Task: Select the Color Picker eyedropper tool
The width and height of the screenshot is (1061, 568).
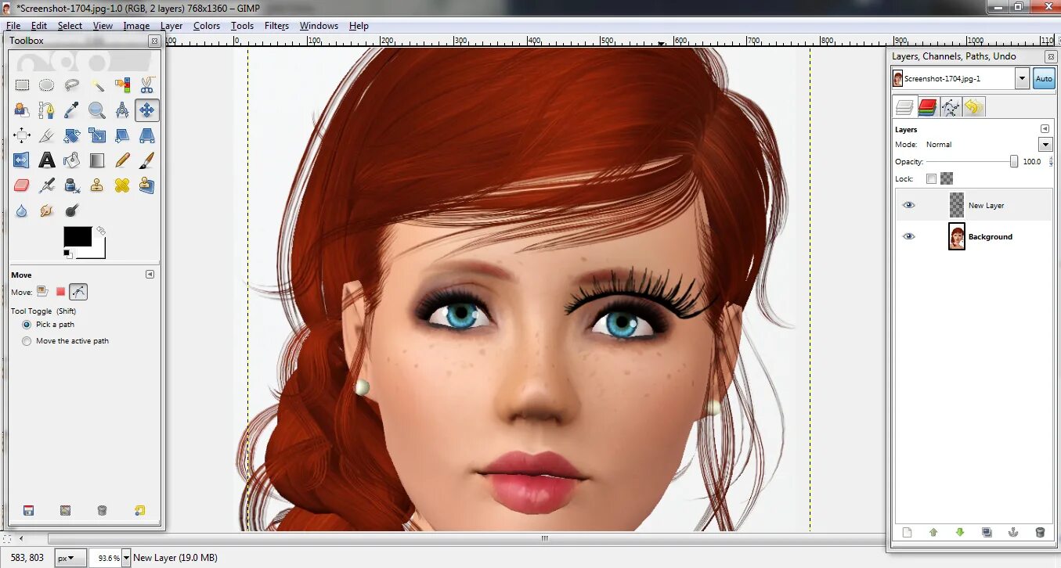Action: point(72,110)
